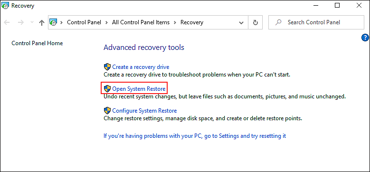Image resolution: width=370 pixels, height=172 pixels.
Task: Open help with the blue question mark
Action: (x=365, y=38)
